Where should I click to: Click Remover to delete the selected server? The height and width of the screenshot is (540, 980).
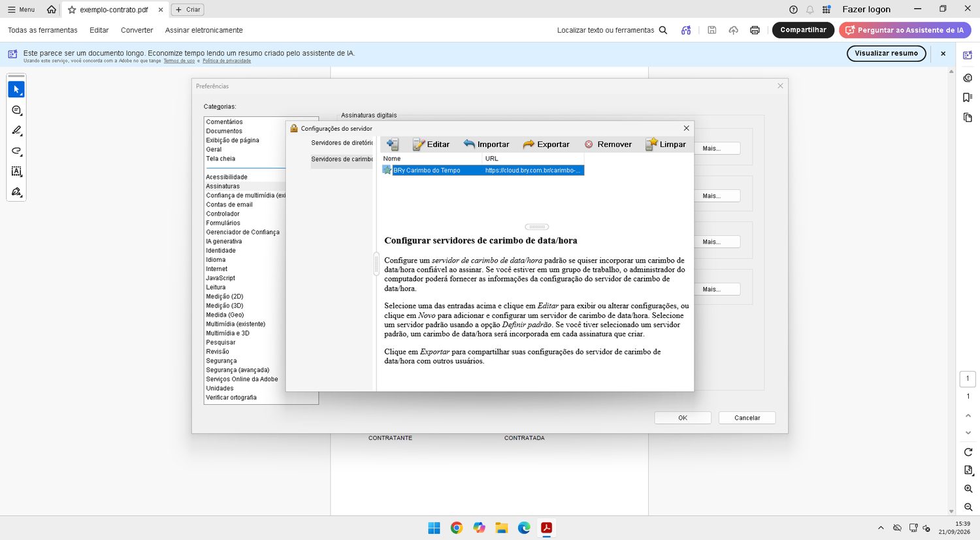pos(608,144)
